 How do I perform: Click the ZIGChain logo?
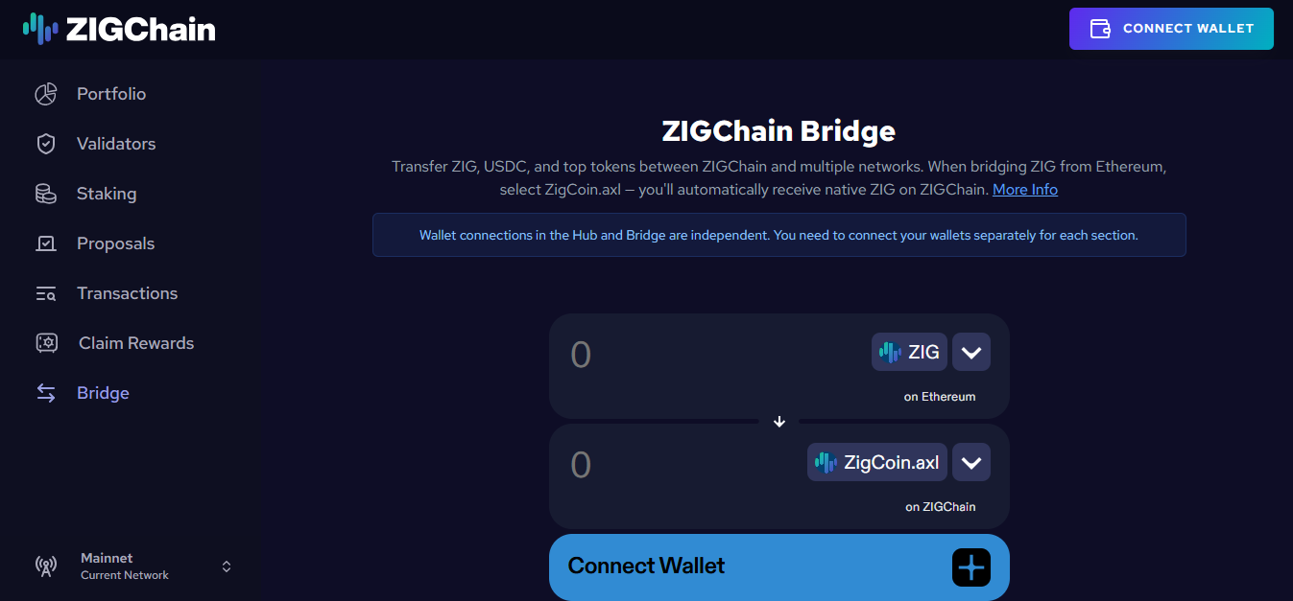click(119, 29)
